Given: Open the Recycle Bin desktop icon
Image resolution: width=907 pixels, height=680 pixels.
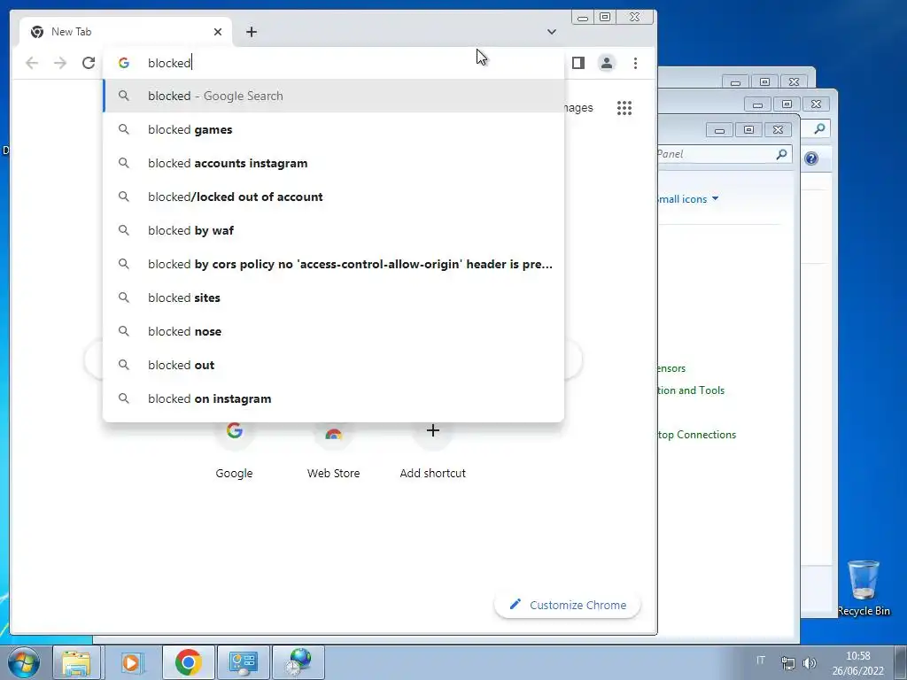Looking at the screenshot, I should (864, 588).
